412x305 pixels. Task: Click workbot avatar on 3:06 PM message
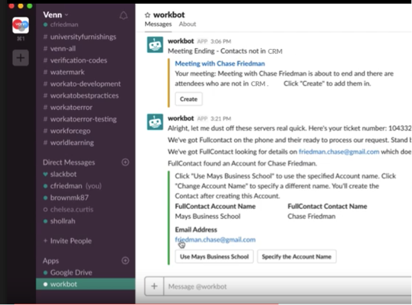[155, 45]
